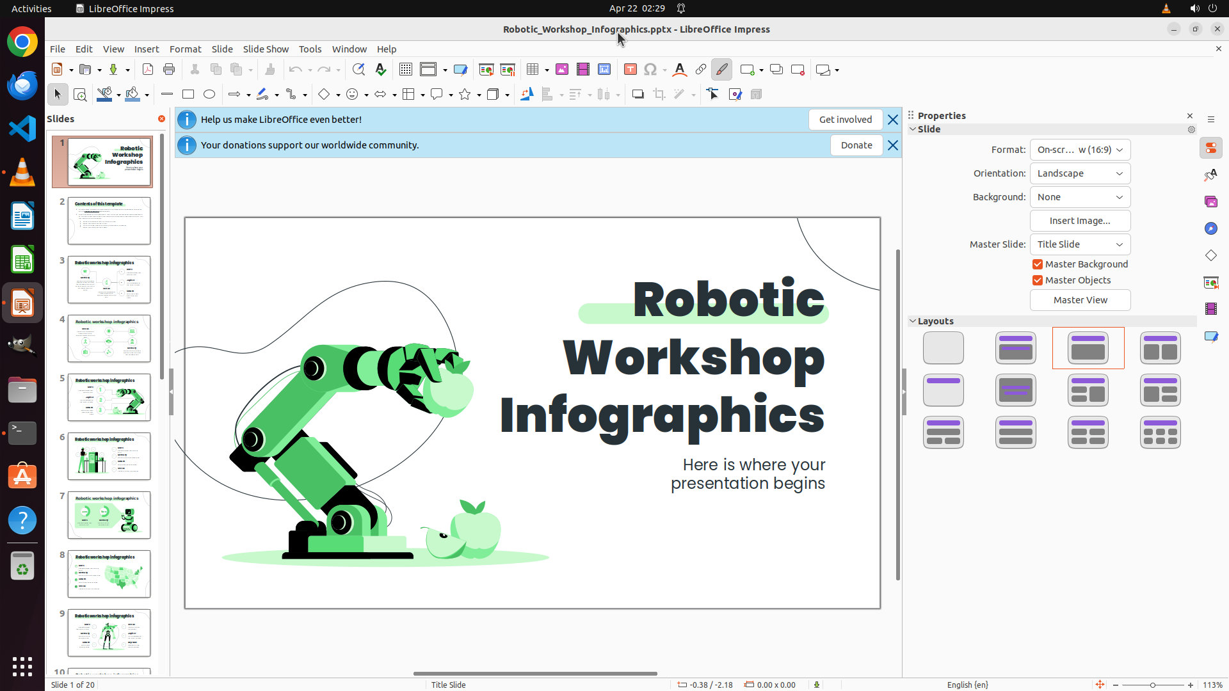
Task: Select slide 4 thumbnail in Slides panel
Action: (x=109, y=338)
